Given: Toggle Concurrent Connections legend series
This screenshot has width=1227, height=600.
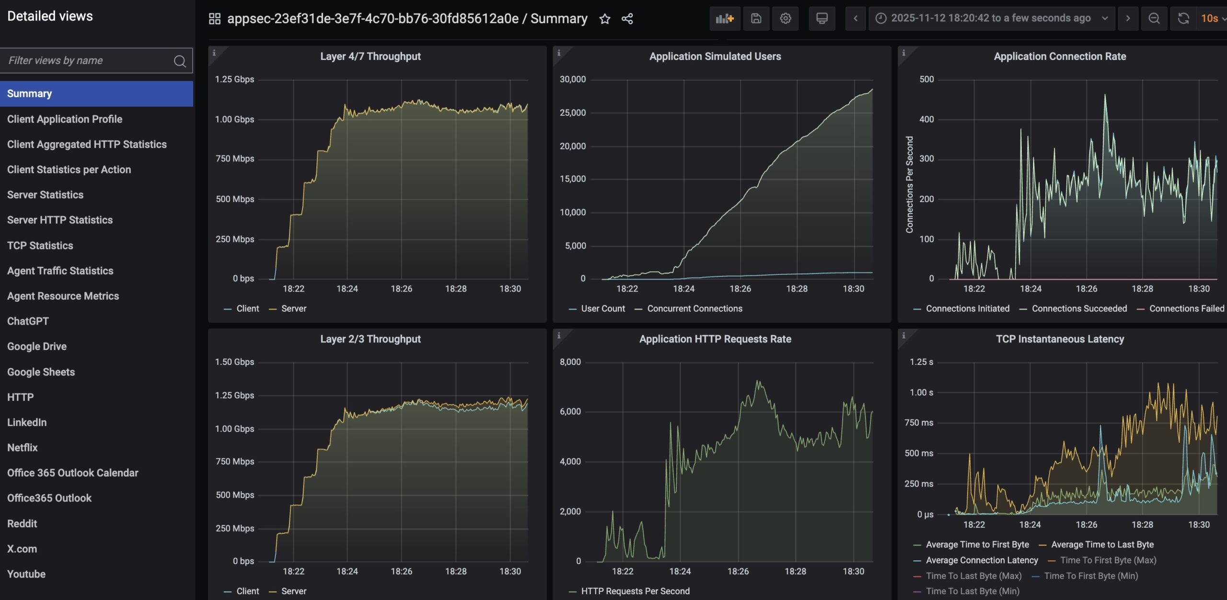Looking at the screenshot, I should 694,309.
